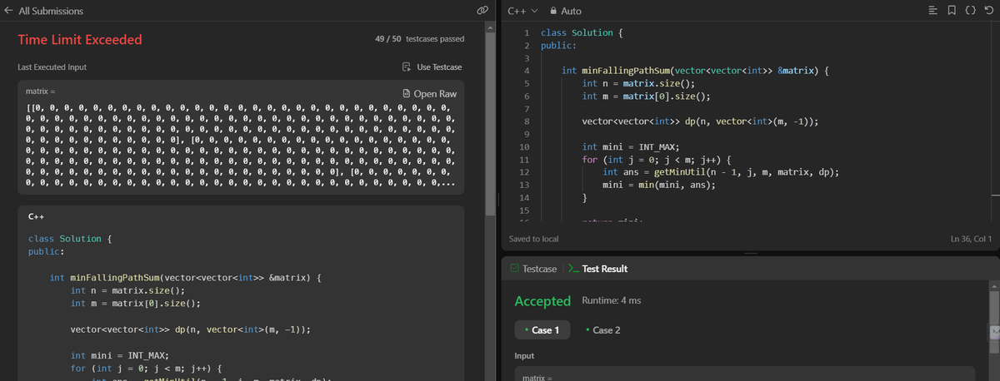
Task: Reset code to default with the undo icon
Action: (x=987, y=11)
